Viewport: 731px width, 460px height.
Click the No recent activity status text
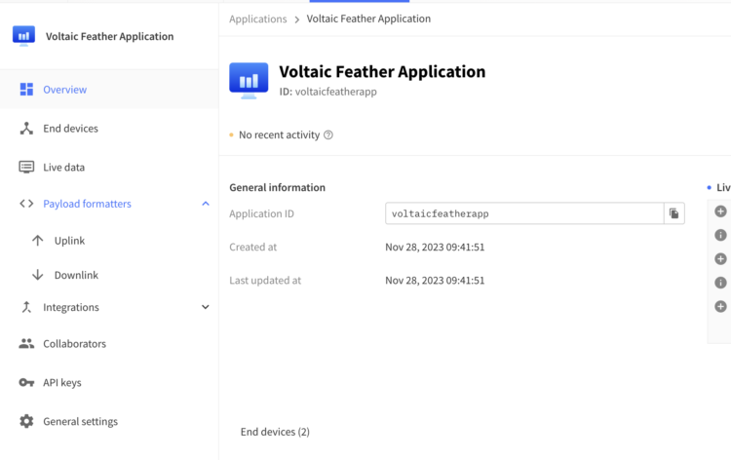280,135
